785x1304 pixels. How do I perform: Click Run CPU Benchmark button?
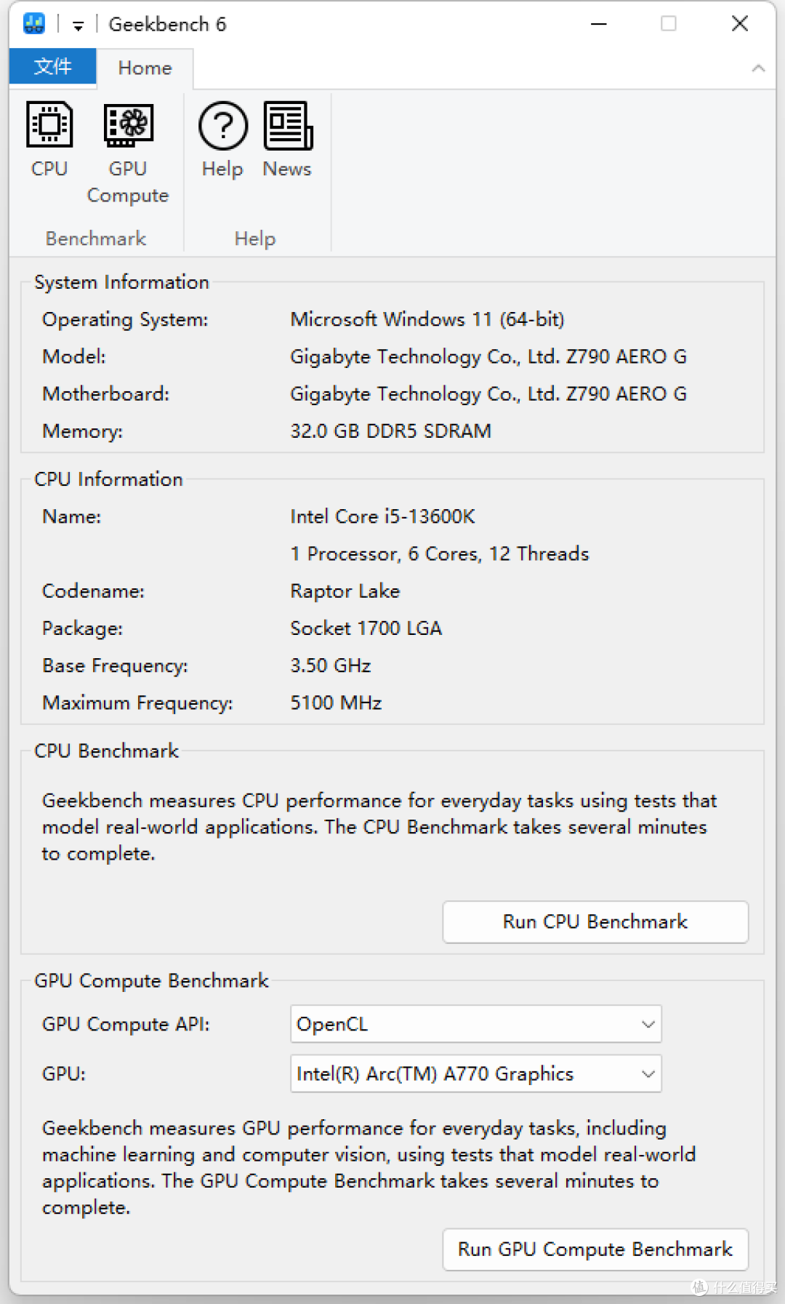pos(595,921)
